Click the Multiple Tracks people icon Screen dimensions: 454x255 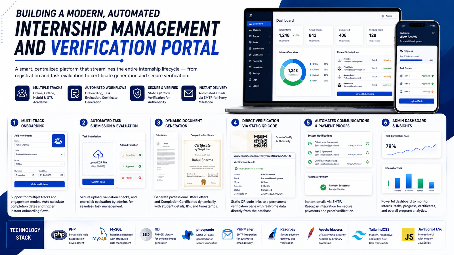pos(22,93)
